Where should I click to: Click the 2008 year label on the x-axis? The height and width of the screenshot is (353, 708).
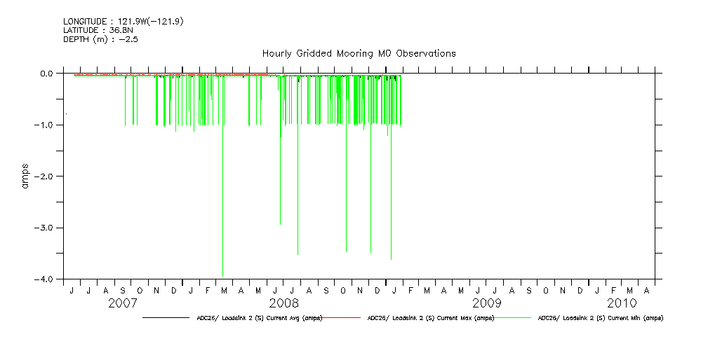(x=283, y=303)
